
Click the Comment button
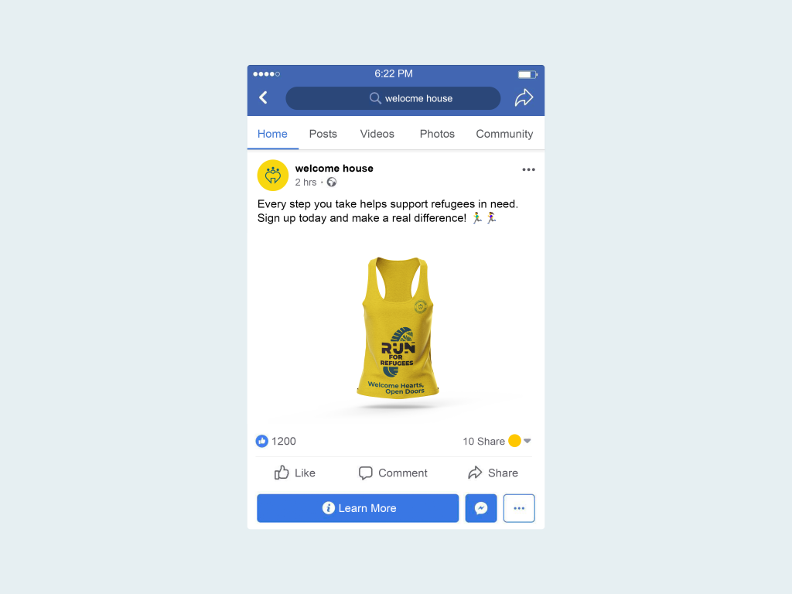[393, 473]
